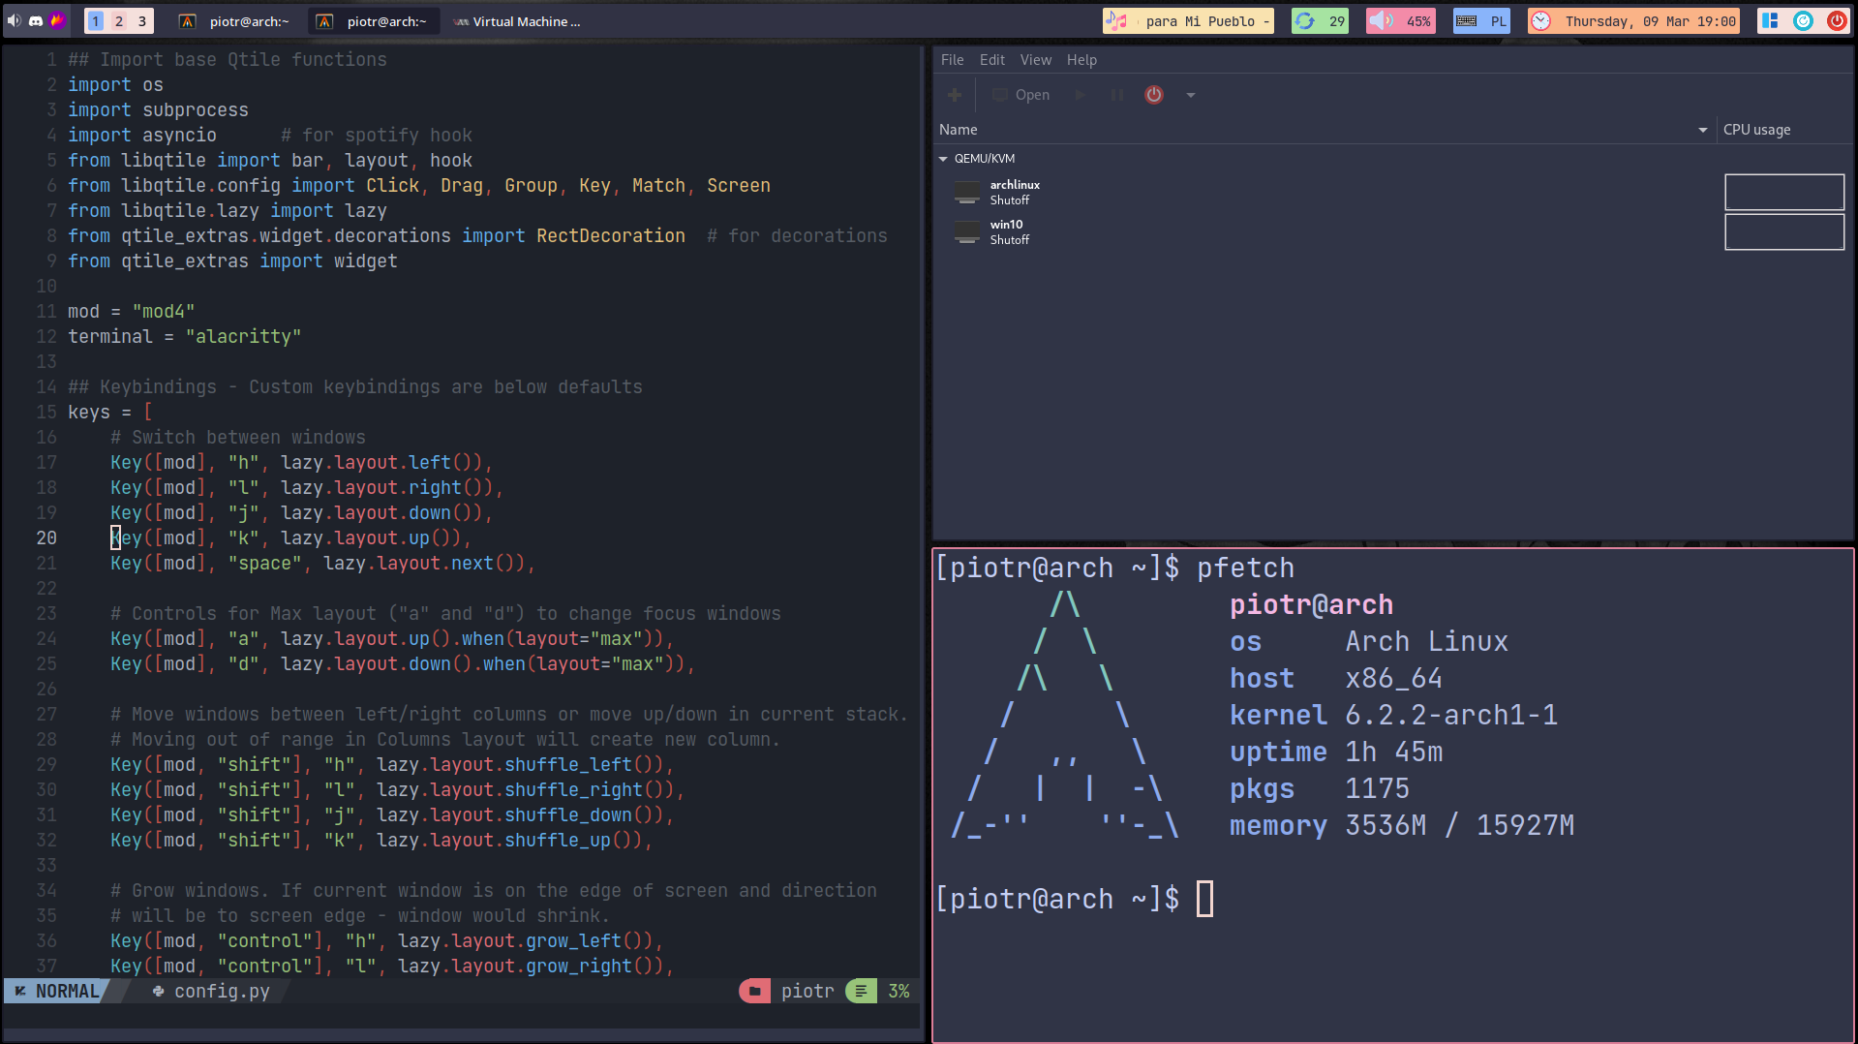Click kernel value '6.2.2-arch1-1' in terminal
Viewport: 1858px width, 1044px height.
point(1451,716)
